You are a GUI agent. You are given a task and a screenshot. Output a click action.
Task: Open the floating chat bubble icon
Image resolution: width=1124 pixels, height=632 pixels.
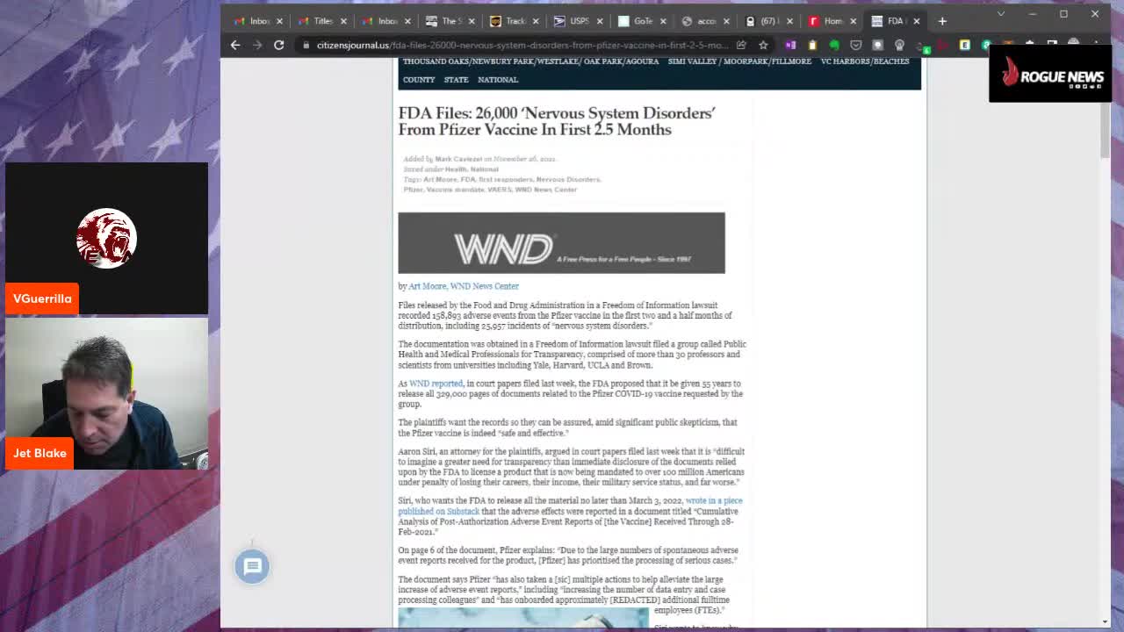coord(252,566)
